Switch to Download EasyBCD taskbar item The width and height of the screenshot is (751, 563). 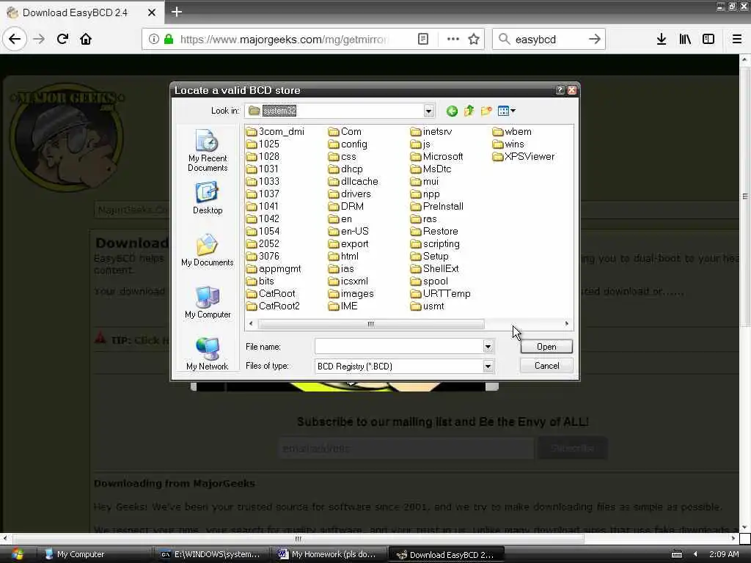click(446, 554)
